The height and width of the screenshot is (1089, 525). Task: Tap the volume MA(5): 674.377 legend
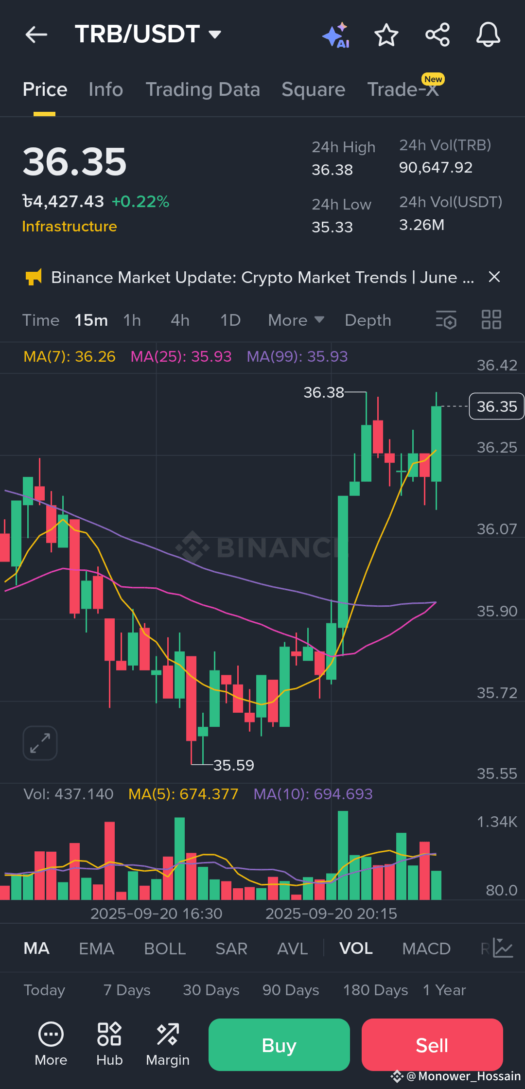[183, 794]
